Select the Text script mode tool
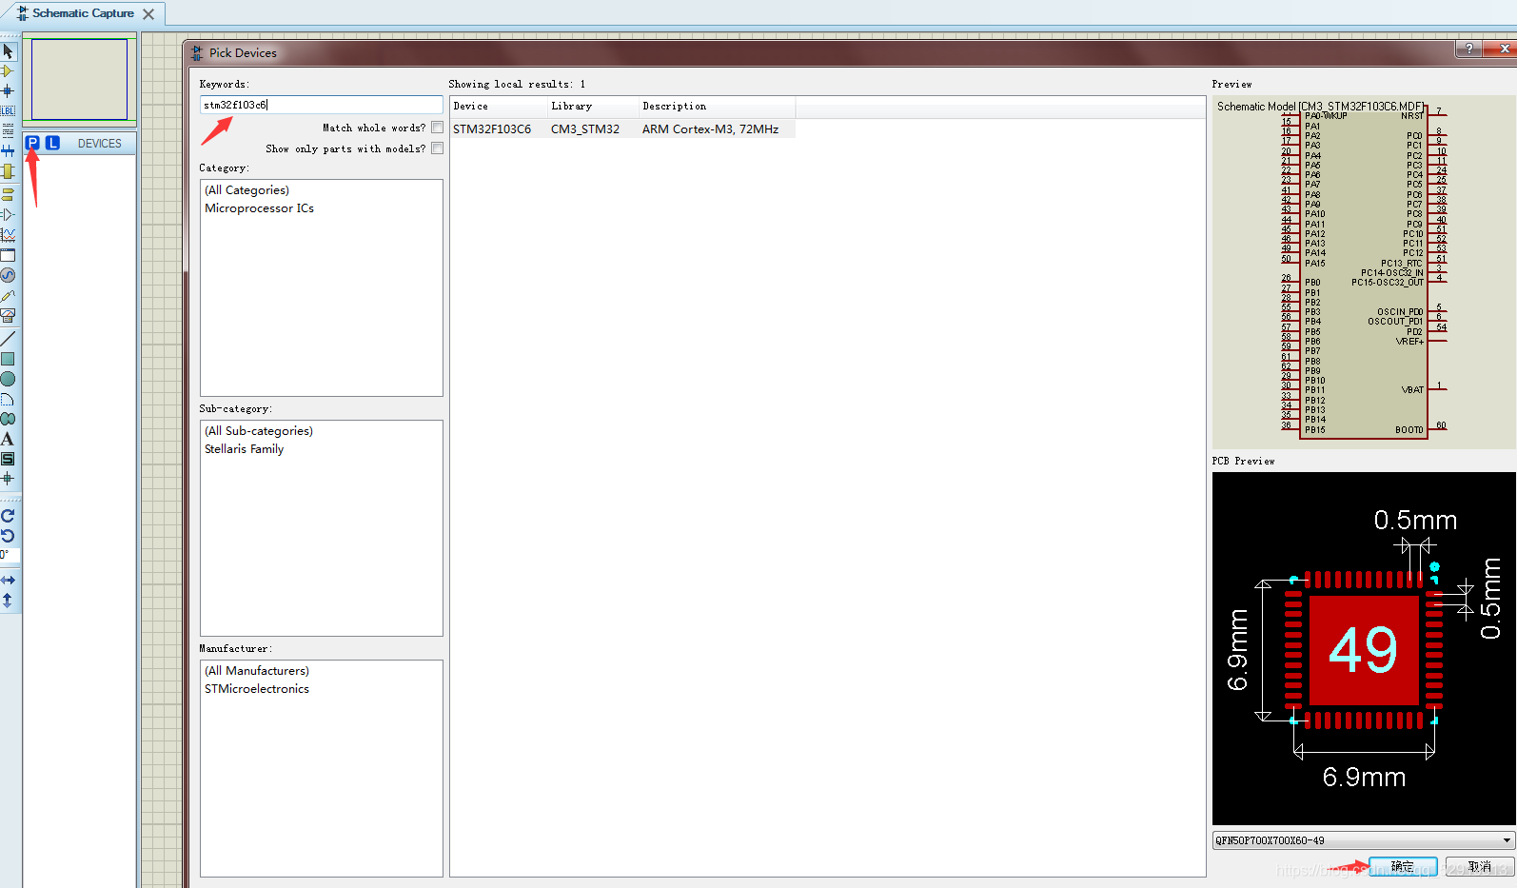Viewport: 1517px width, 888px height. pos(8,130)
